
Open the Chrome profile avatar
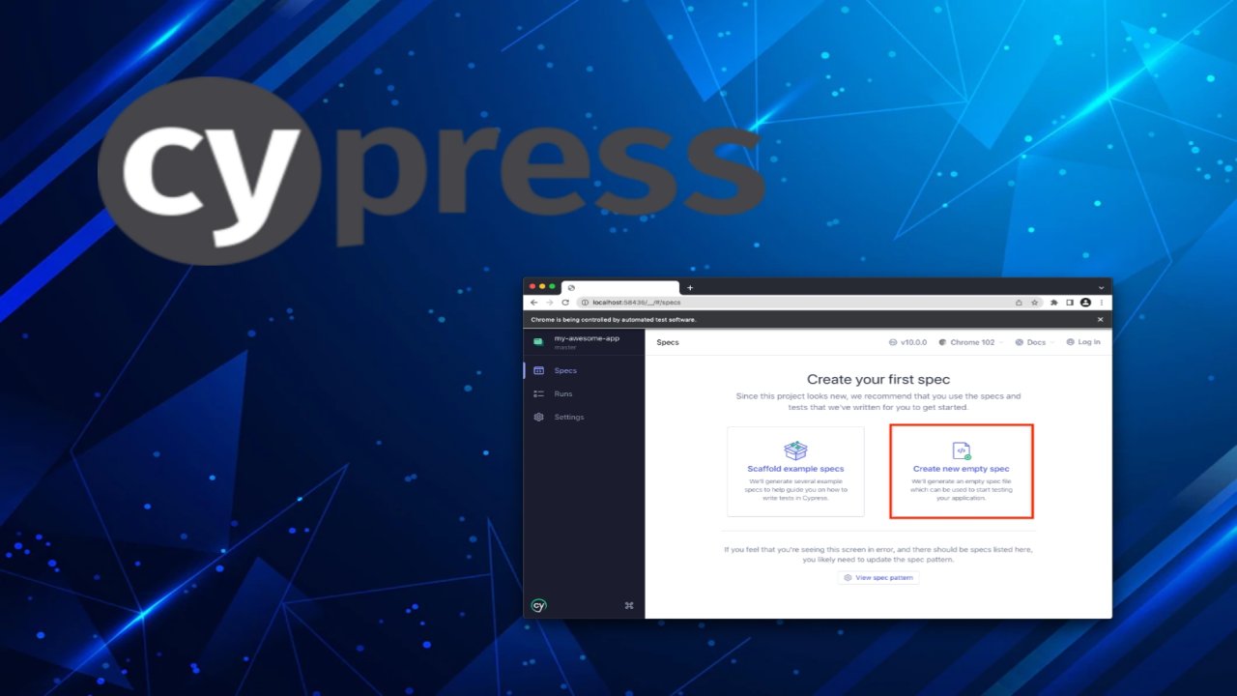1085,303
